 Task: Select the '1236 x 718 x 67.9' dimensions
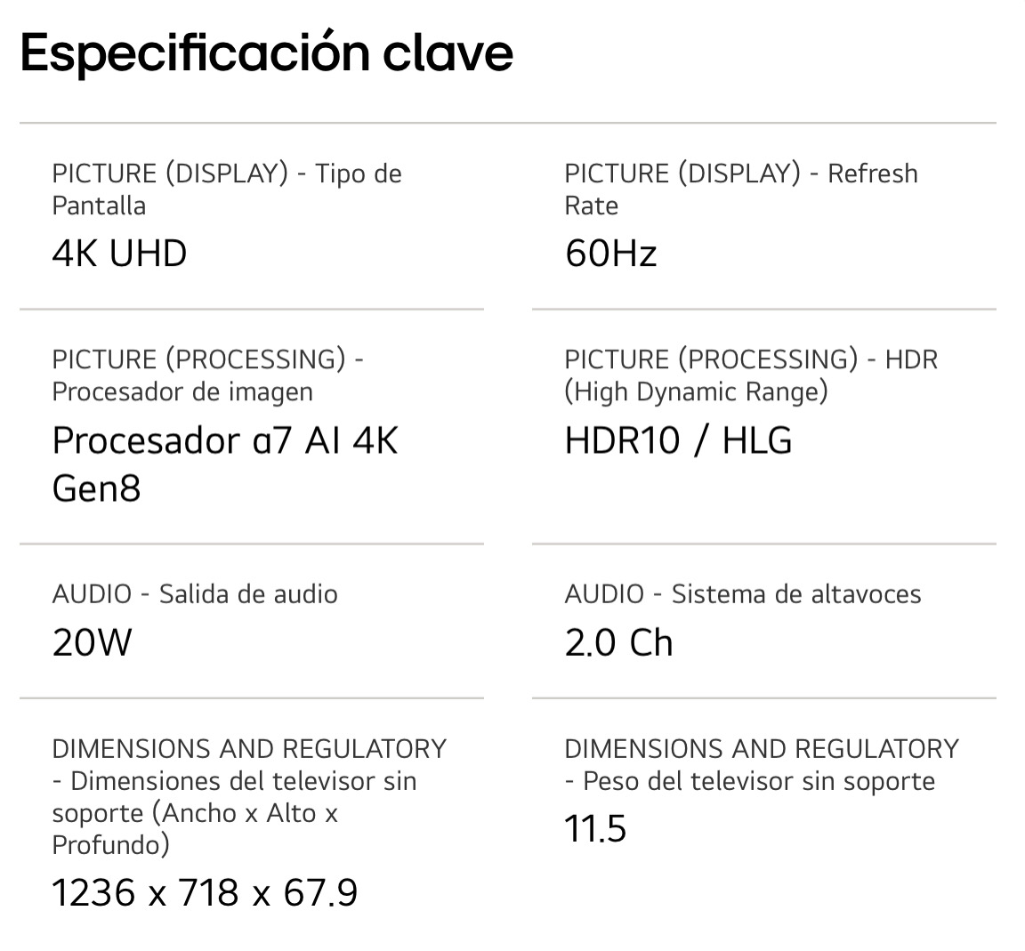click(x=205, y=892)
